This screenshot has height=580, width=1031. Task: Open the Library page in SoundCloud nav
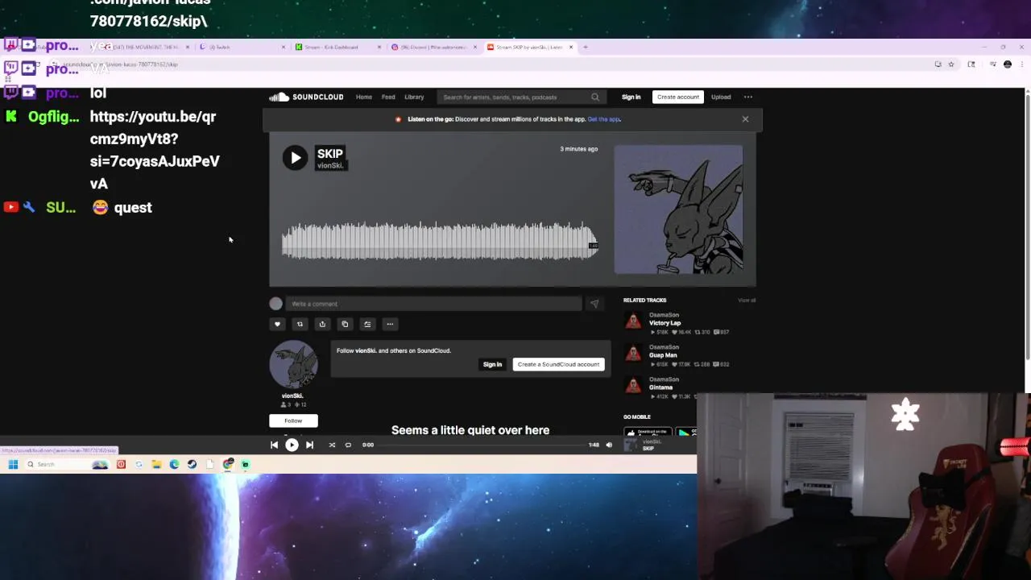click(x=414, y=97)
